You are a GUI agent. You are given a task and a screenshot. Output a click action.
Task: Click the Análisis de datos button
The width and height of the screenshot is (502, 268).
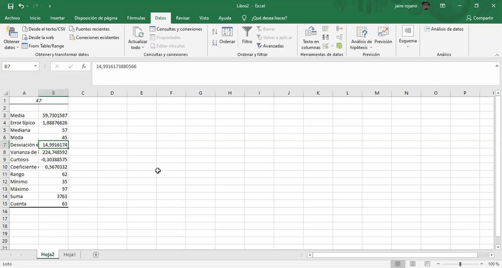(444, 28)
